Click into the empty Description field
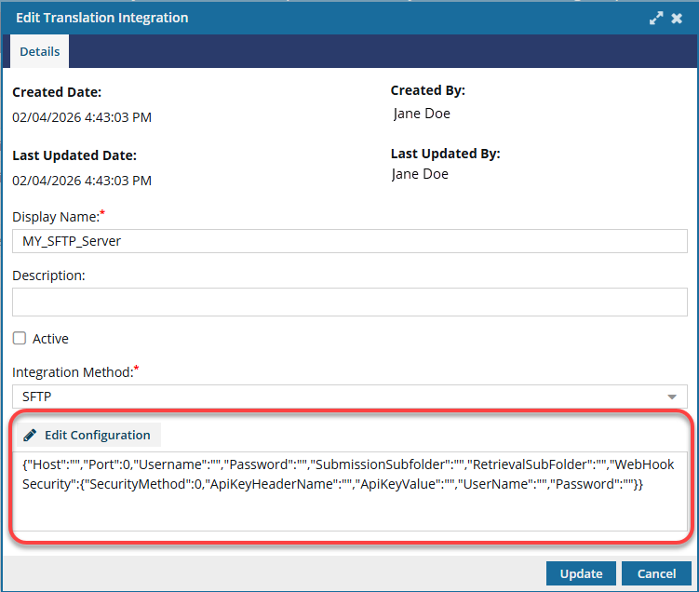The image size is (699, 592). click(349, 302)
